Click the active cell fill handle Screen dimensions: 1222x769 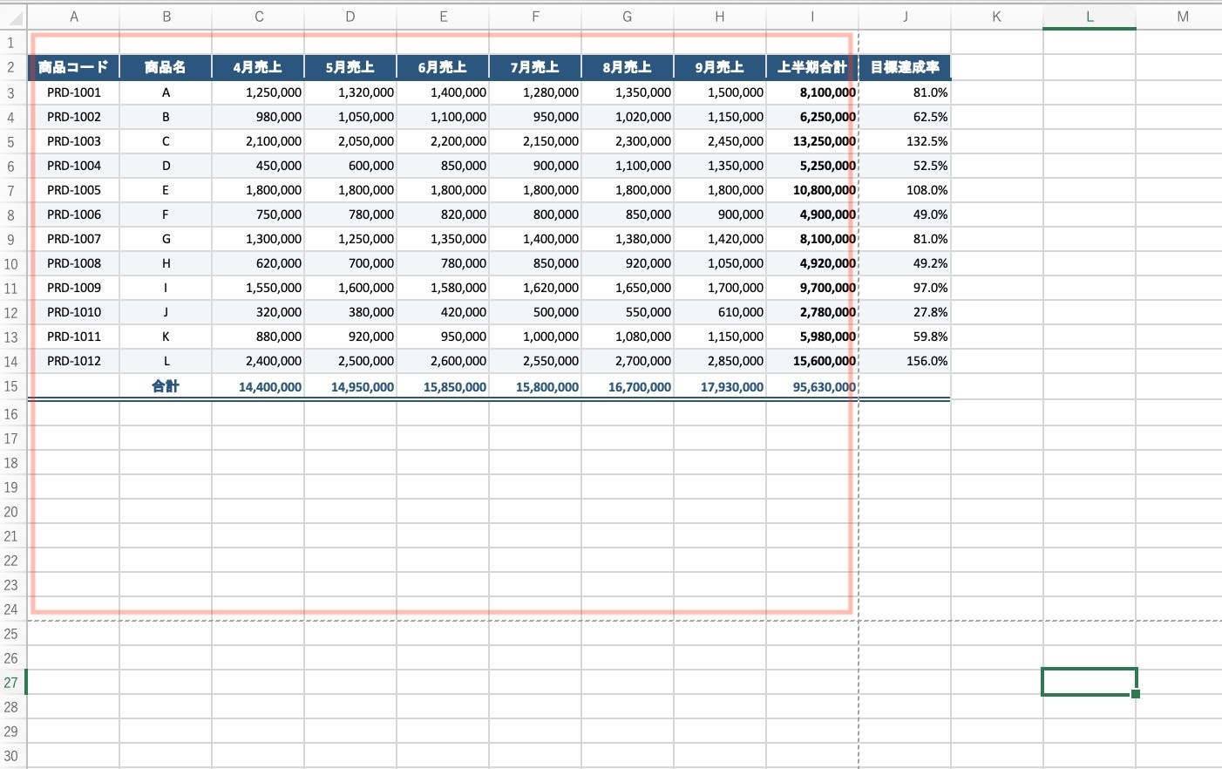pyautogui.click(x=1136, y=694)
